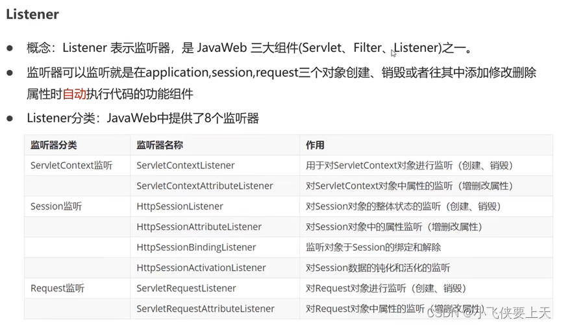Click ServletContextListener in the table
This screenshot has width=561, height=325.
[186, 165]
